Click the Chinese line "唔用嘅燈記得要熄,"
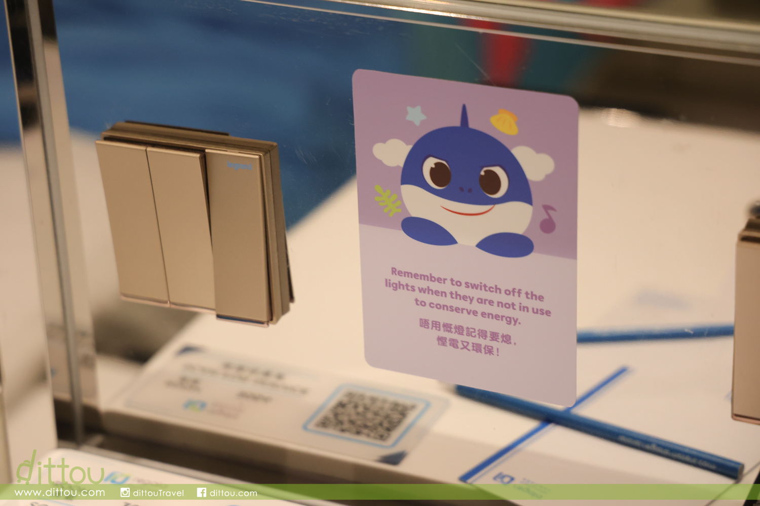 click(x=467, y=332)
